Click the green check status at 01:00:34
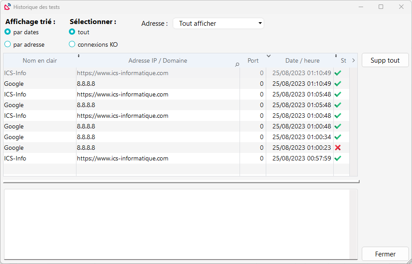Image resolution: width=412 pixels, height=264 pixels. coord(338,137)
